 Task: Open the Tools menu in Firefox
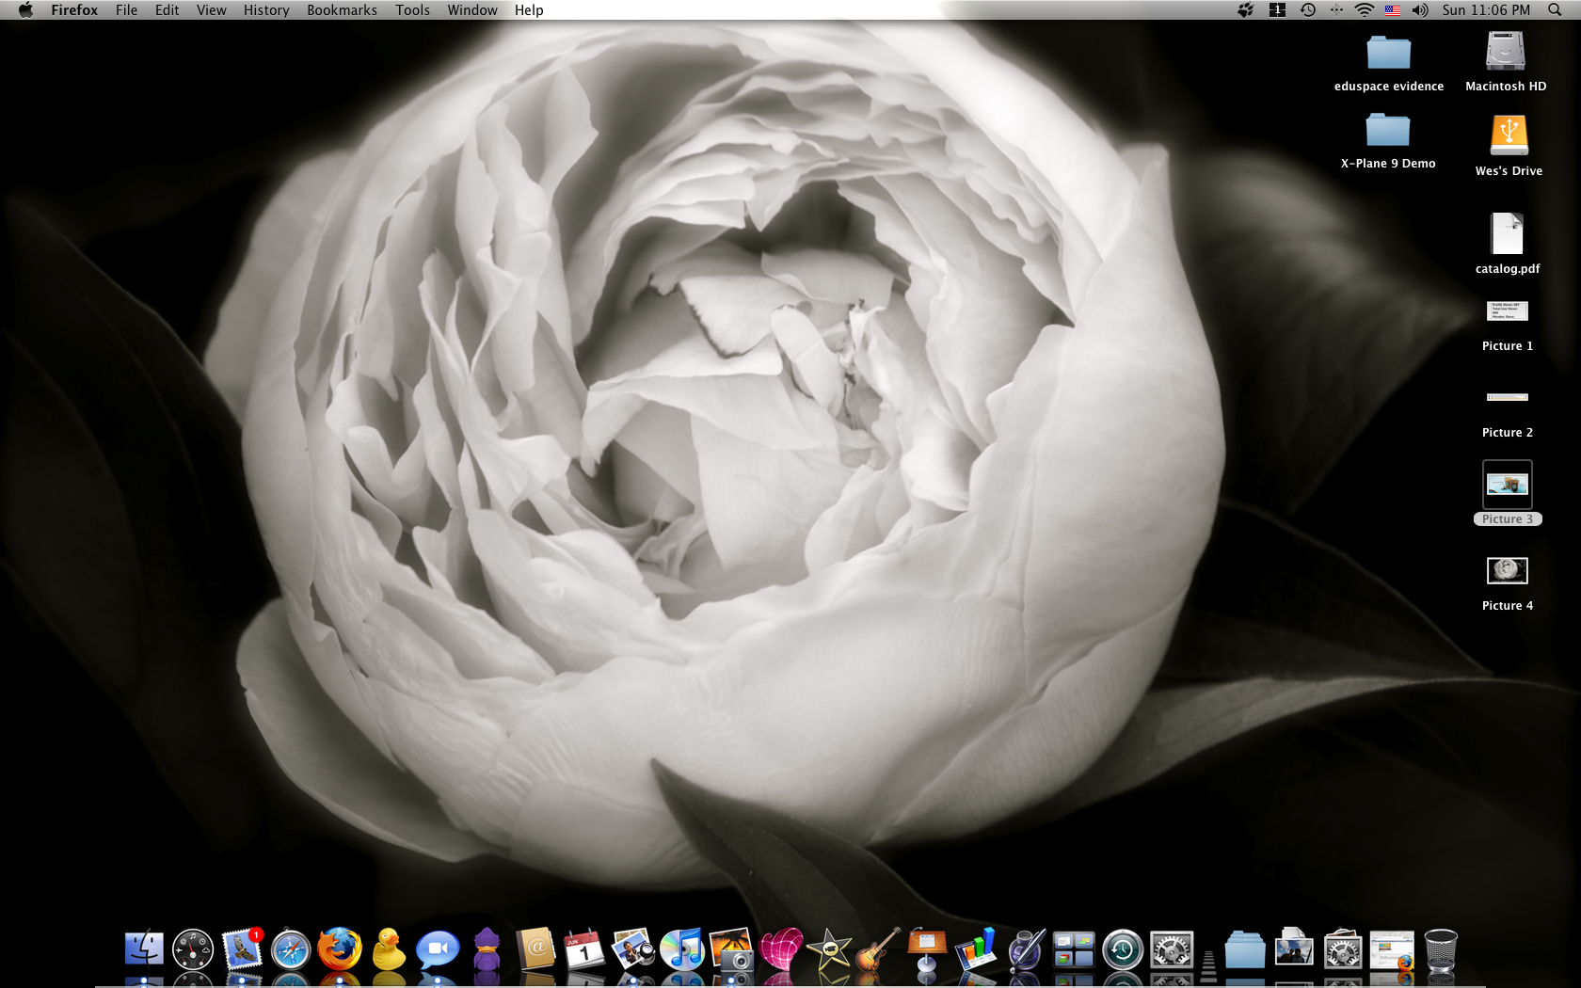tap(412, 10)
